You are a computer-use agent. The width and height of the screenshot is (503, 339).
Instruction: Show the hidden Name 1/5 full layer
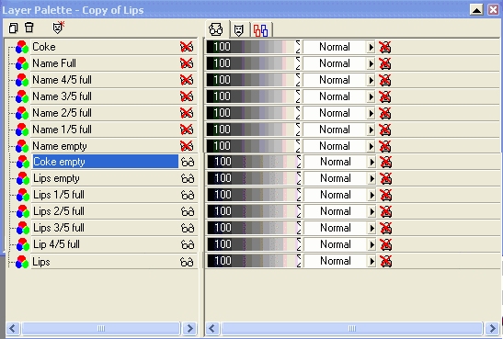pos(187,130)
